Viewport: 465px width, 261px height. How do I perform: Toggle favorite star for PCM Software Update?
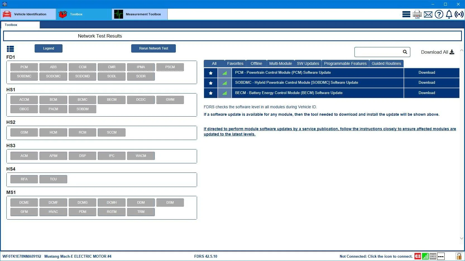(x=211, y=73)
